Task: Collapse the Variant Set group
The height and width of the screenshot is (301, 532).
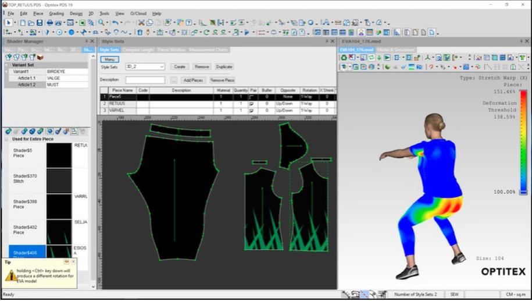Action: click(x=6, y=65)
